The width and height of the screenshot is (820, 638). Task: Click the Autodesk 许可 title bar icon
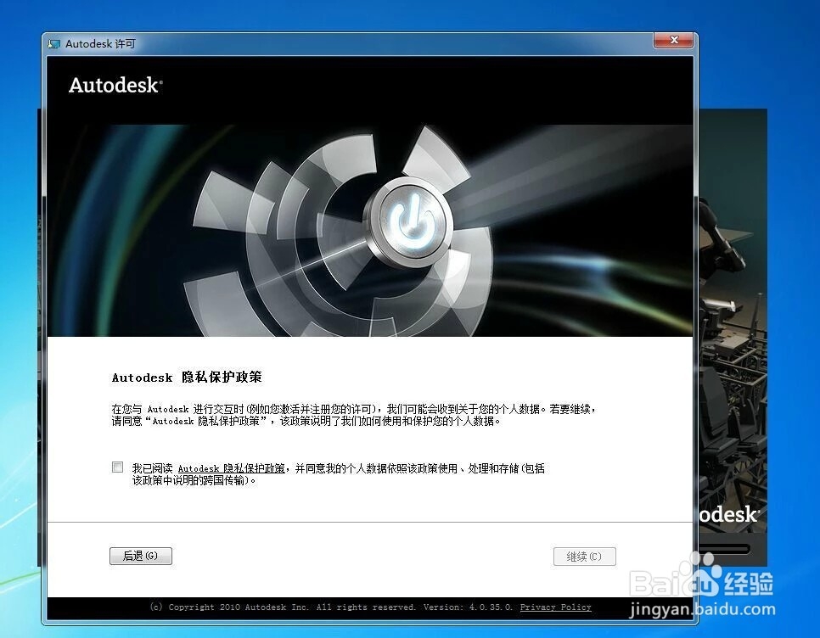[x=53, y=44]
